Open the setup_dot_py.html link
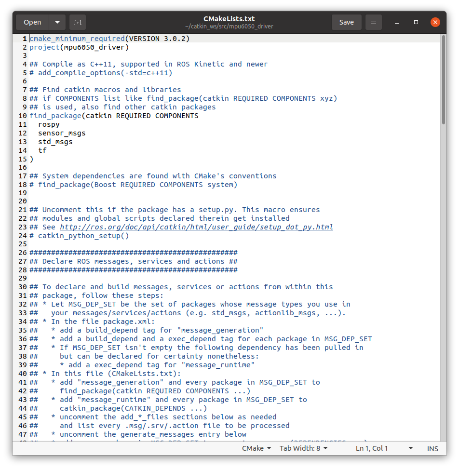The image size is (459, 469). point(196,227)
